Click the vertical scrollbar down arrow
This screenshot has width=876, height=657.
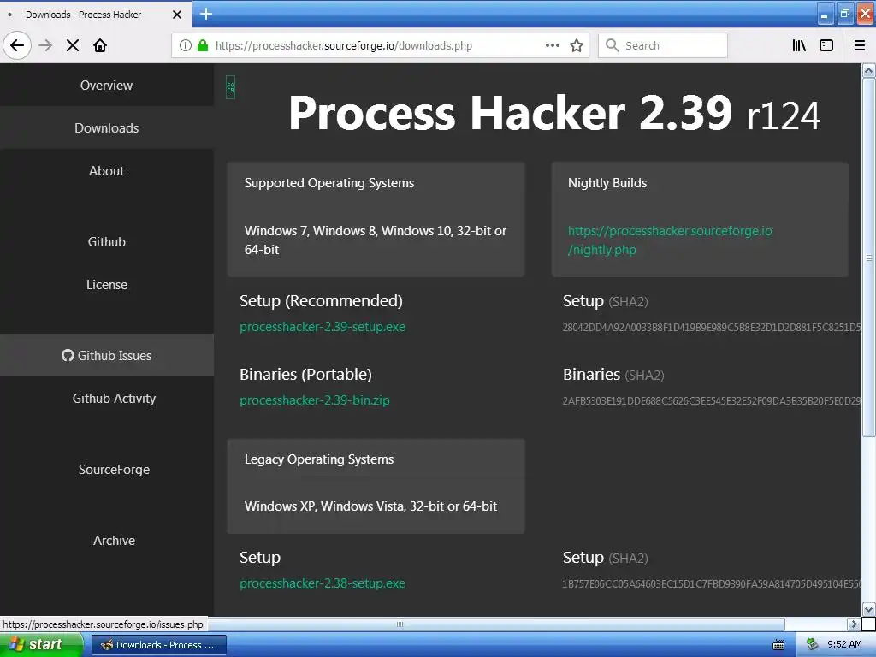pos(869,609)
